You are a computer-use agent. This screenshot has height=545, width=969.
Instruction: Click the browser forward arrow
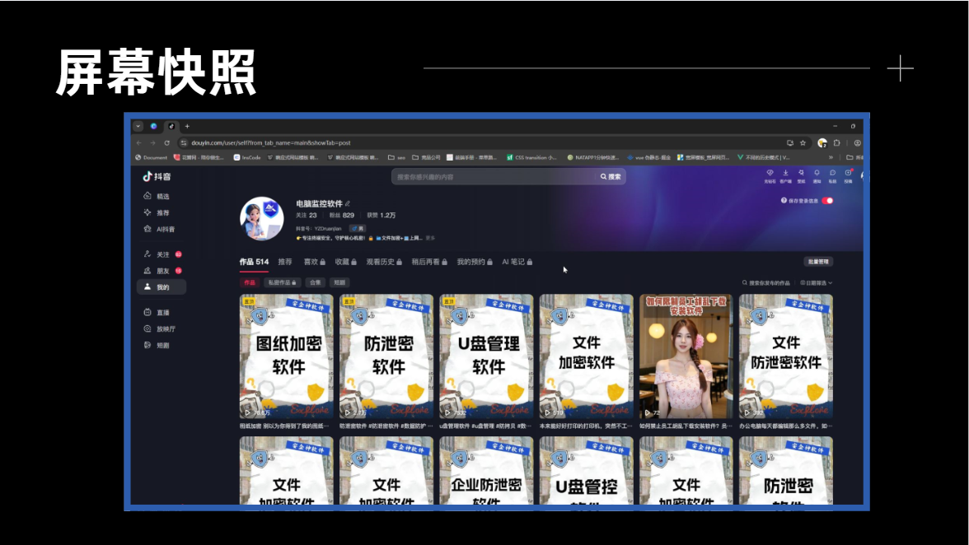(152, 142)
